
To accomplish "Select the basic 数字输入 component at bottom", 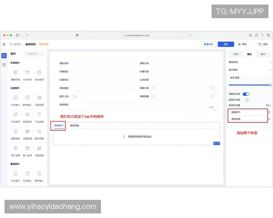I will [x=39, y=176].
